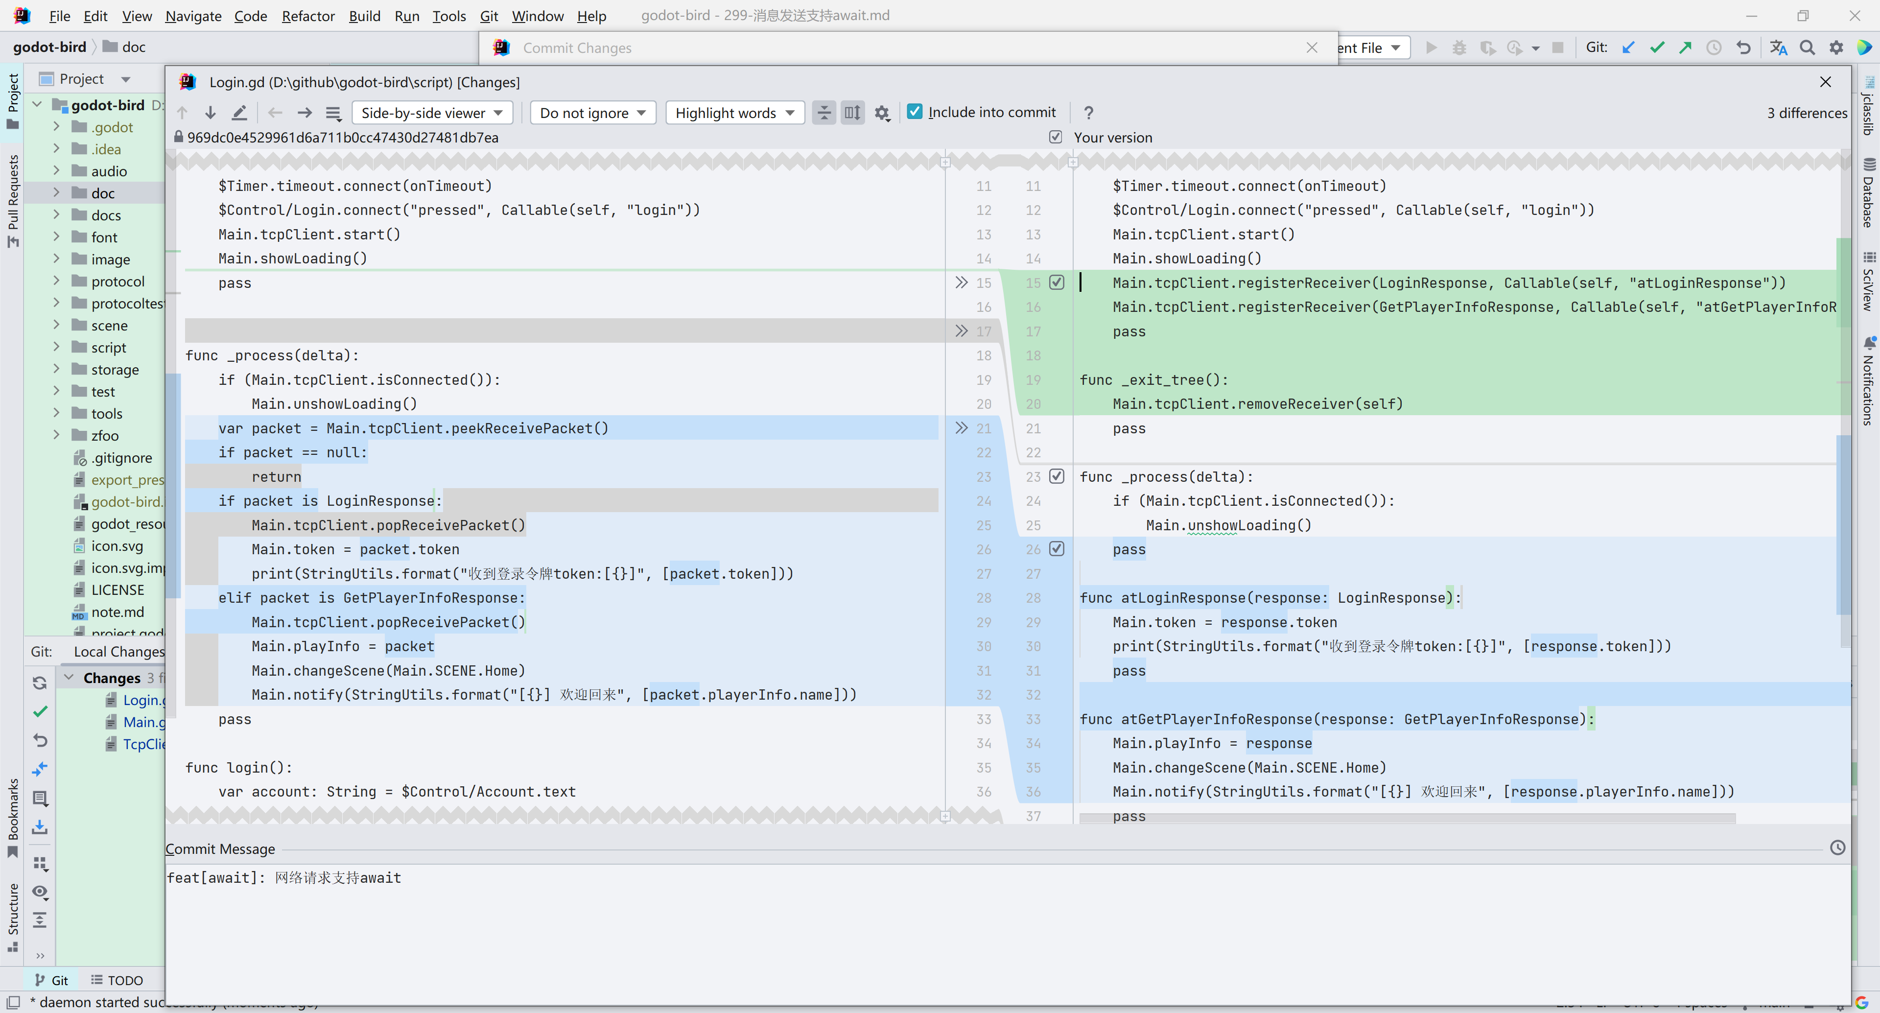Click the jump to source pencil icon
Screen dimensions: 1880x1013
pyautogui.click(x=238, y=113)
